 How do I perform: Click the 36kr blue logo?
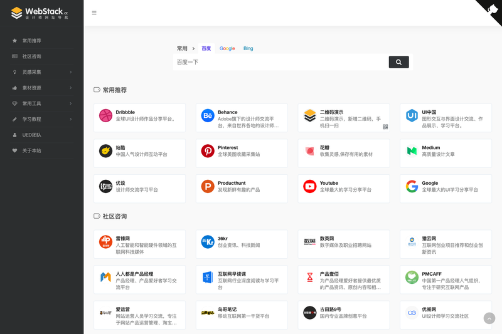tap(208, 242)
